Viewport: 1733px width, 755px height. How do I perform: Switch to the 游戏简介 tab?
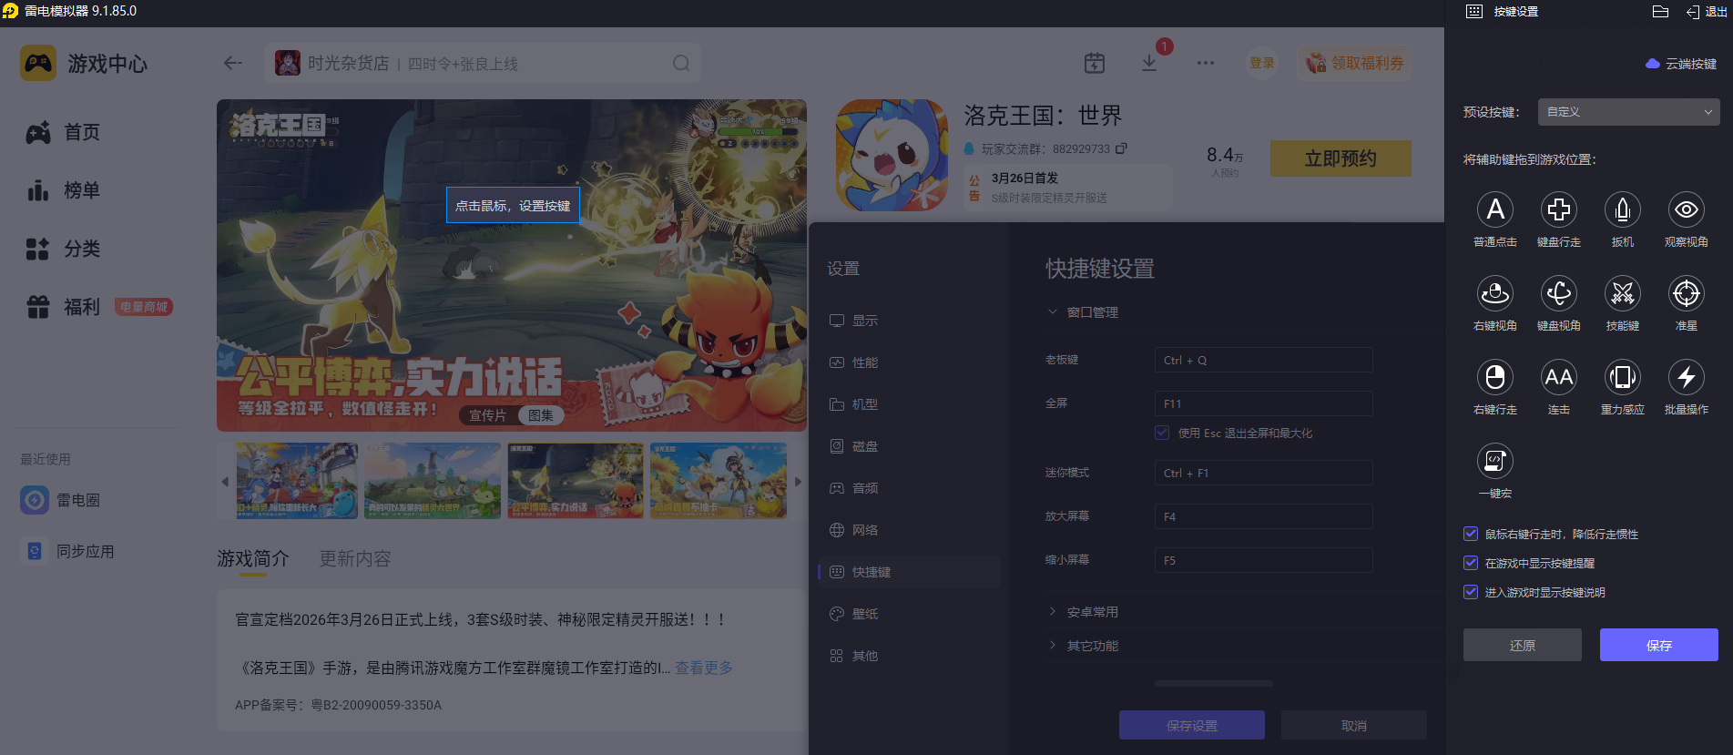(x=253, y=559)
